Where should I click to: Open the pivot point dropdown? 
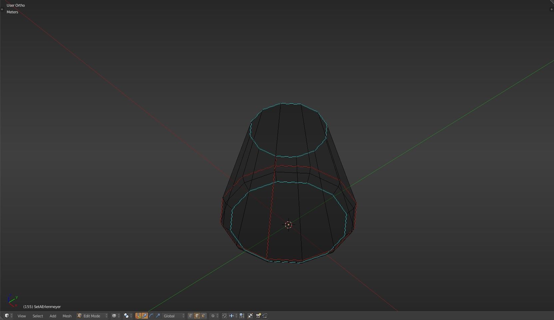coord(128,316)
